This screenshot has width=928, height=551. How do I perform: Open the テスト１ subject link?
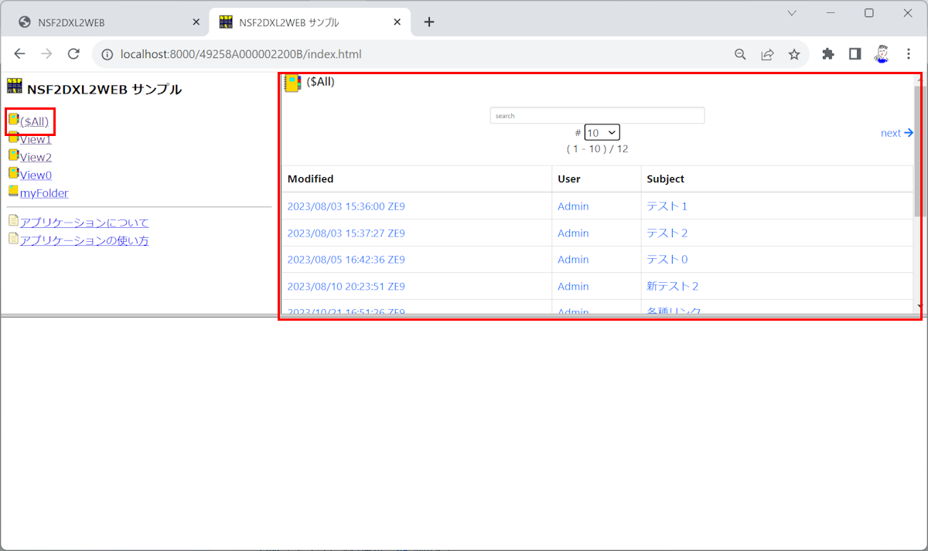[667, 206]
